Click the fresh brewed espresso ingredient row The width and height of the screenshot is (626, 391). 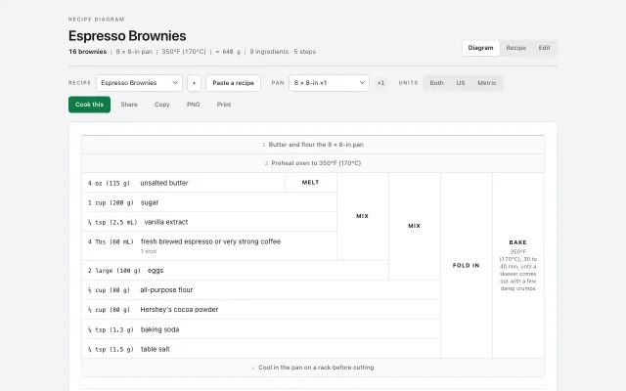pyautogui.click(x=209, y=245)
